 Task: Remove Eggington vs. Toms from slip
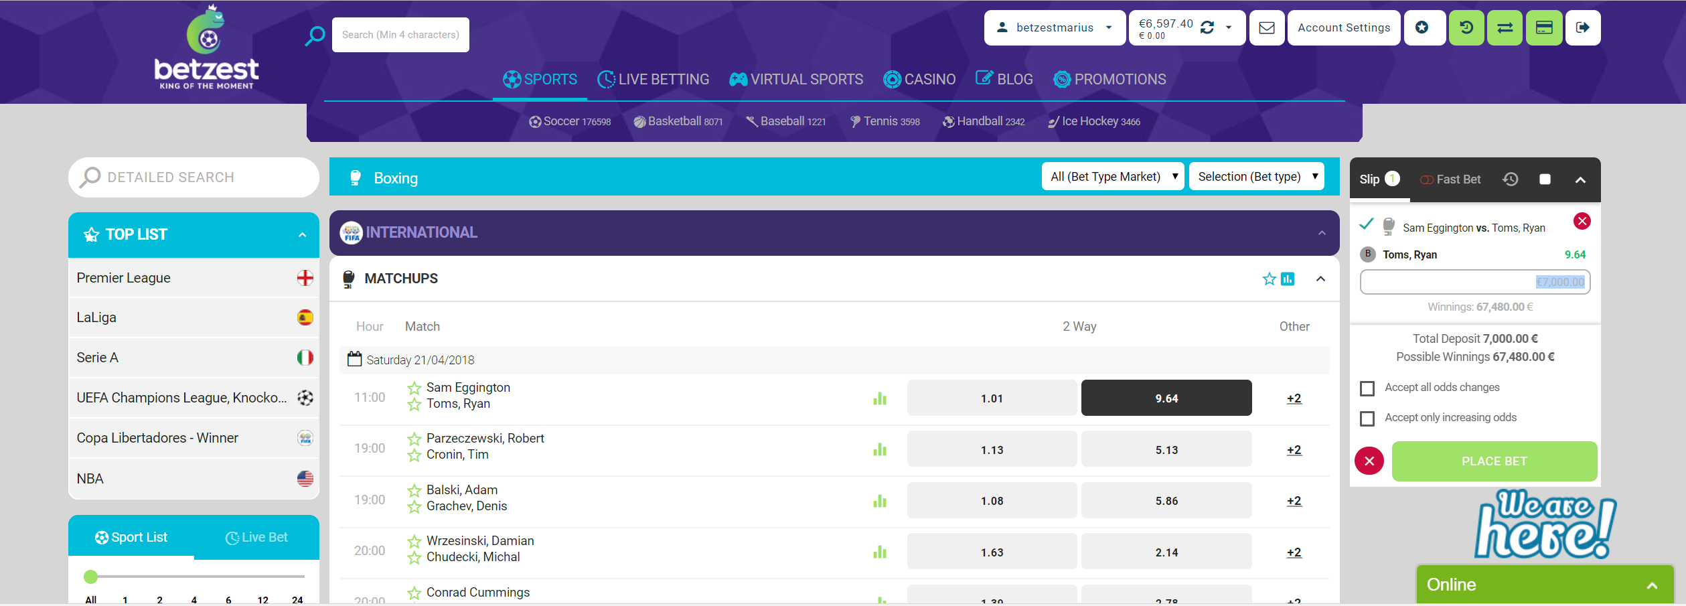(x=1582, y=222)
